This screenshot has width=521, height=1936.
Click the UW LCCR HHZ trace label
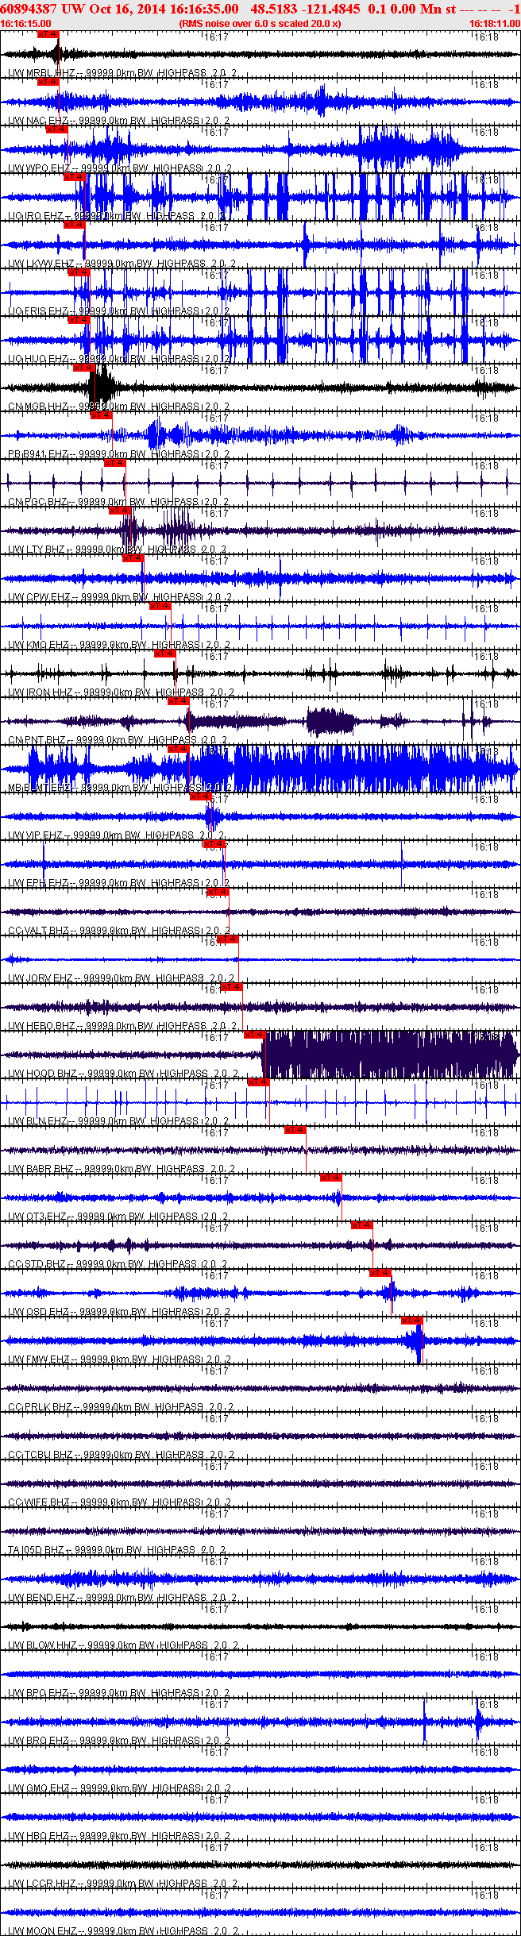tap(122, 1884)
